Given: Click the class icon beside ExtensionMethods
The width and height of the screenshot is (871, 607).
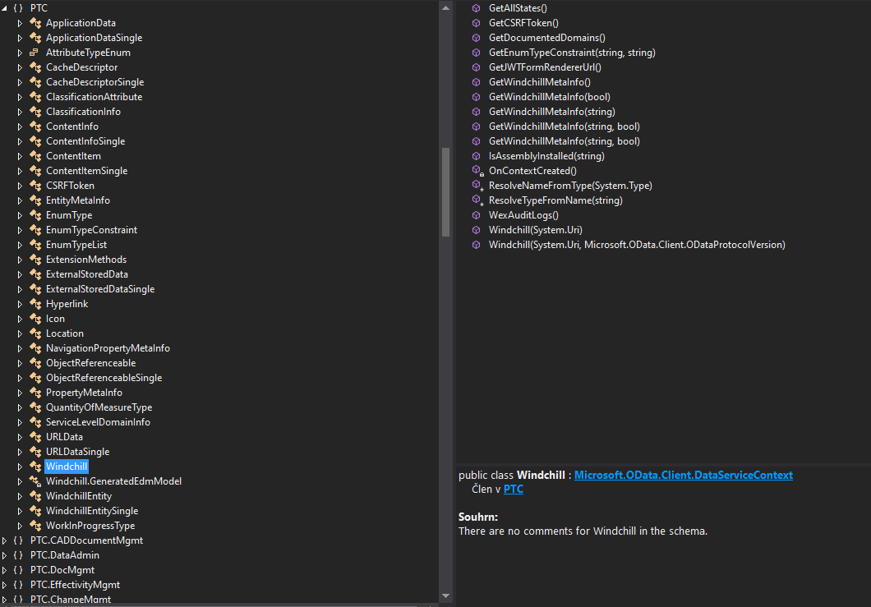Looking at the screenshot, I should click(36, 259).
